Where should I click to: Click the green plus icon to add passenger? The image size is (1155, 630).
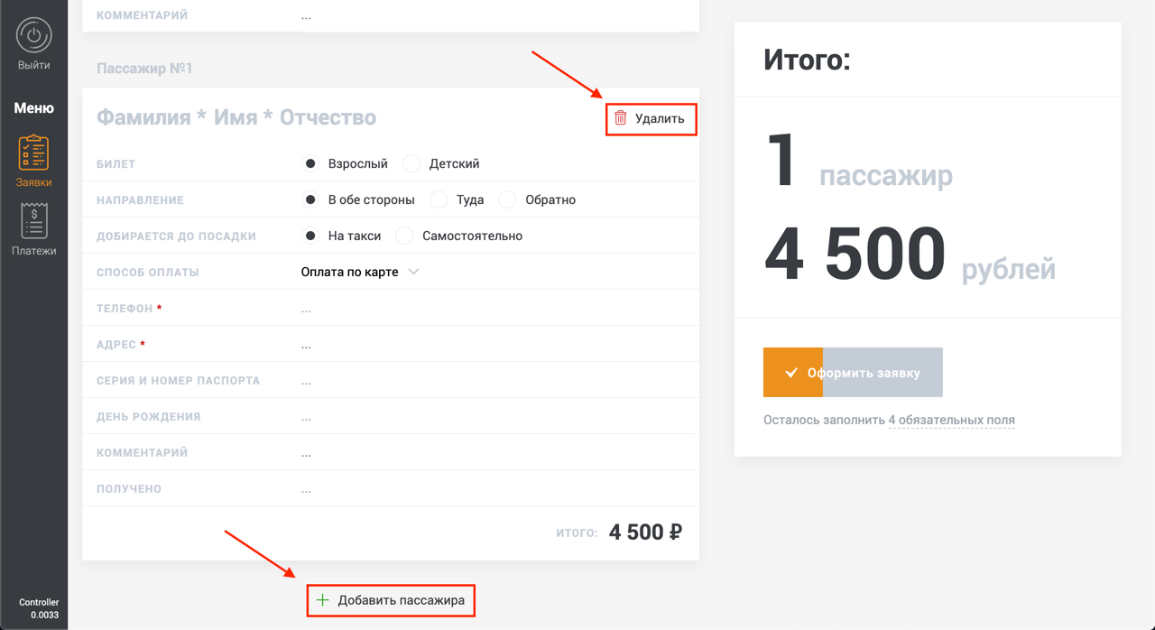click(323, 600)
